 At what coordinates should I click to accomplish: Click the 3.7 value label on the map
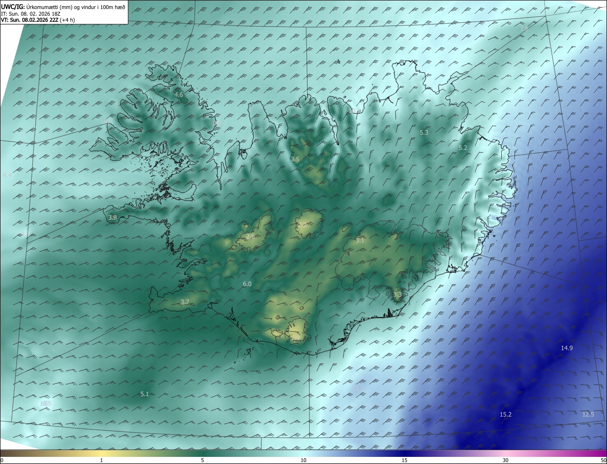(185, 302)
